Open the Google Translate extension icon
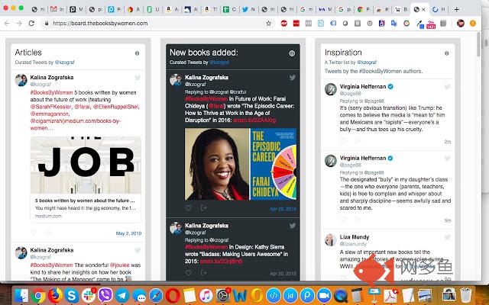The width and height of the screenshot is (489, 305). (394, 23)
